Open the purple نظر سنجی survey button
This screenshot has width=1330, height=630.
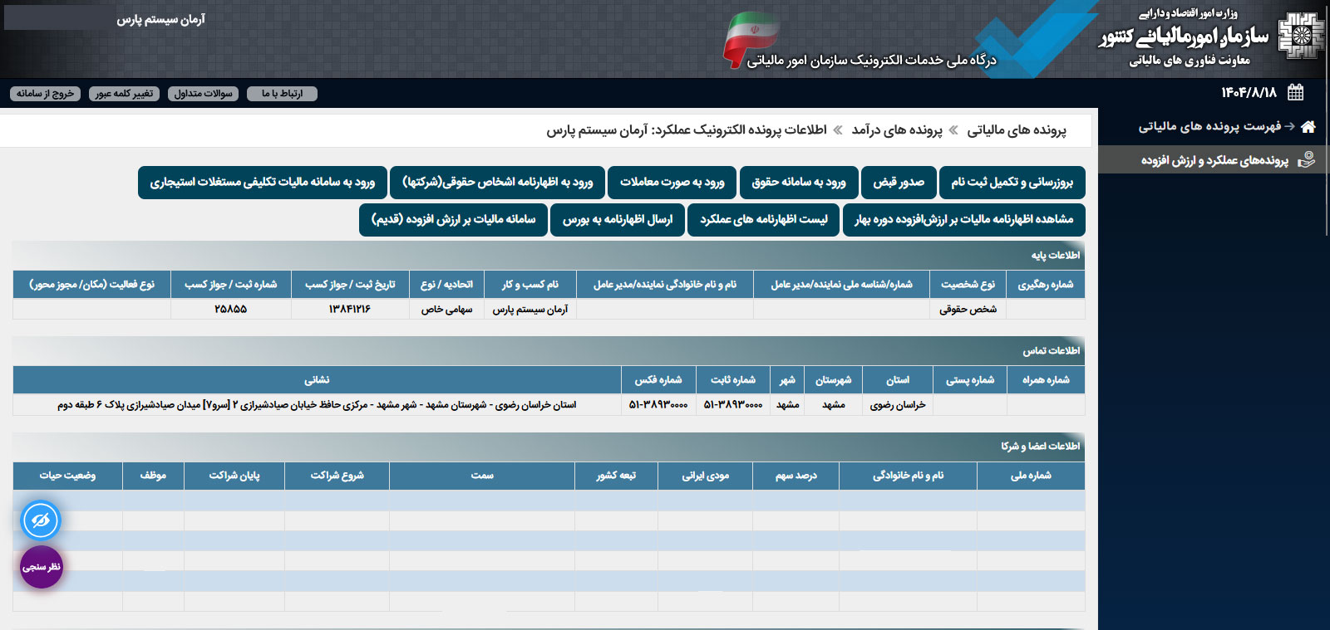(42, 567)
